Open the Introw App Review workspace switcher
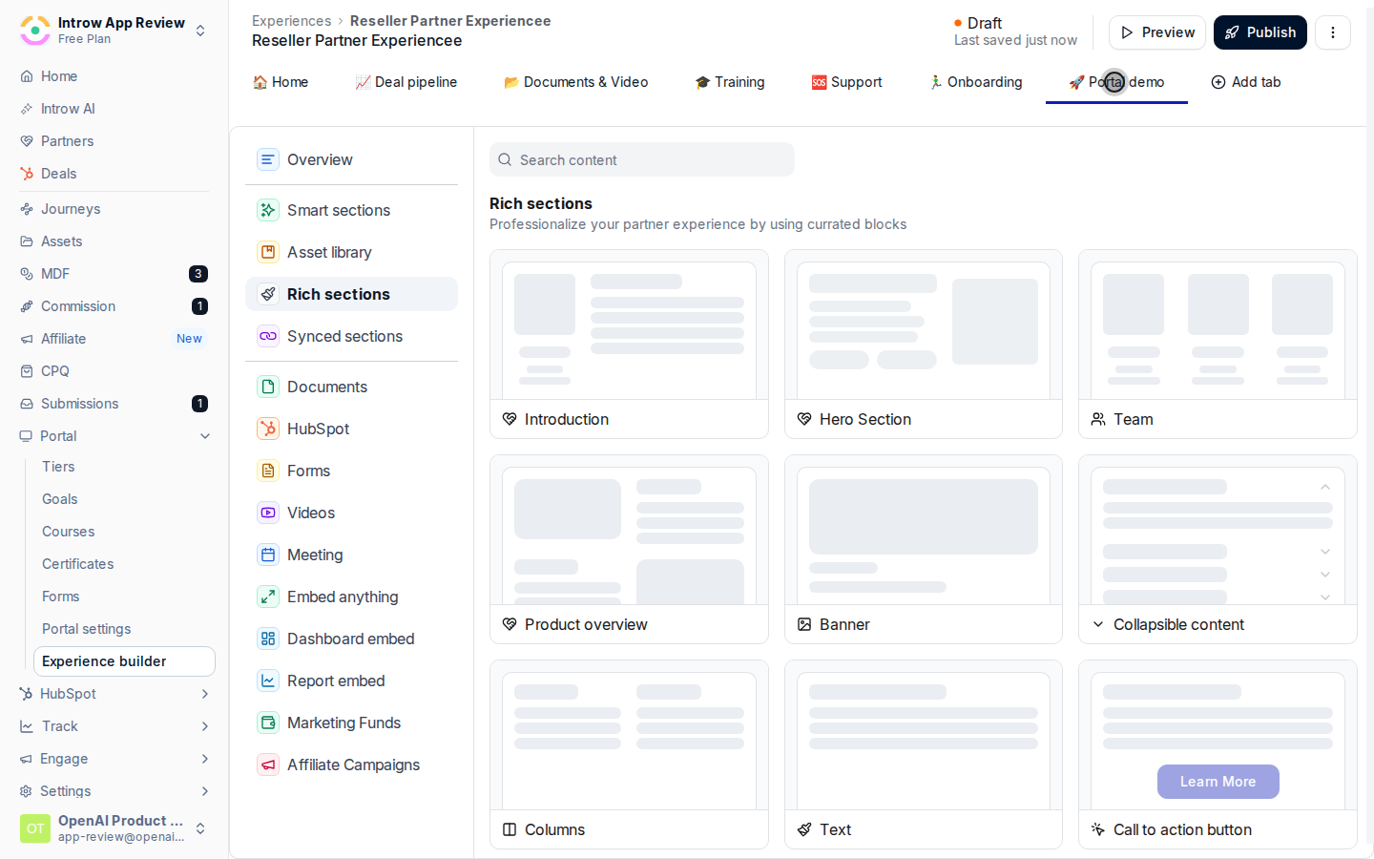The width and height of the screenshot is (1374, 859). coord(114,31)
